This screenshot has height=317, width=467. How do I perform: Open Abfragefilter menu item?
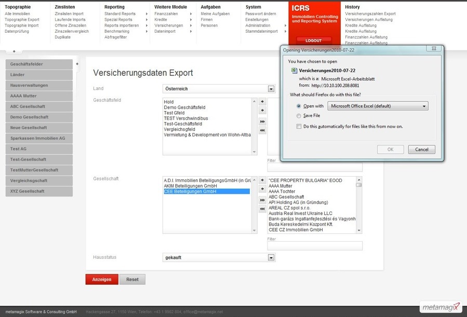(115, 37)
